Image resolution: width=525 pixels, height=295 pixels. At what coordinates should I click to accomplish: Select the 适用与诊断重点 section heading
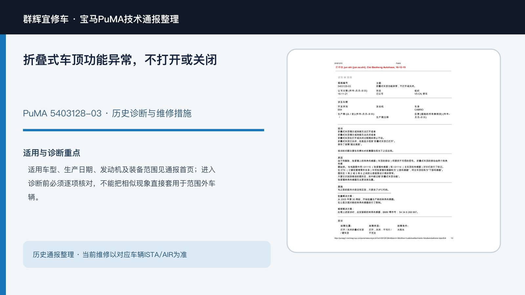click(x=52, y=153)
